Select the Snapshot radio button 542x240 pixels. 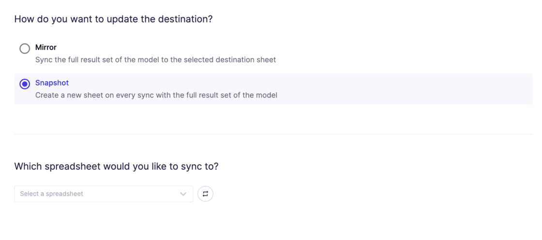(x=25, y=84)
